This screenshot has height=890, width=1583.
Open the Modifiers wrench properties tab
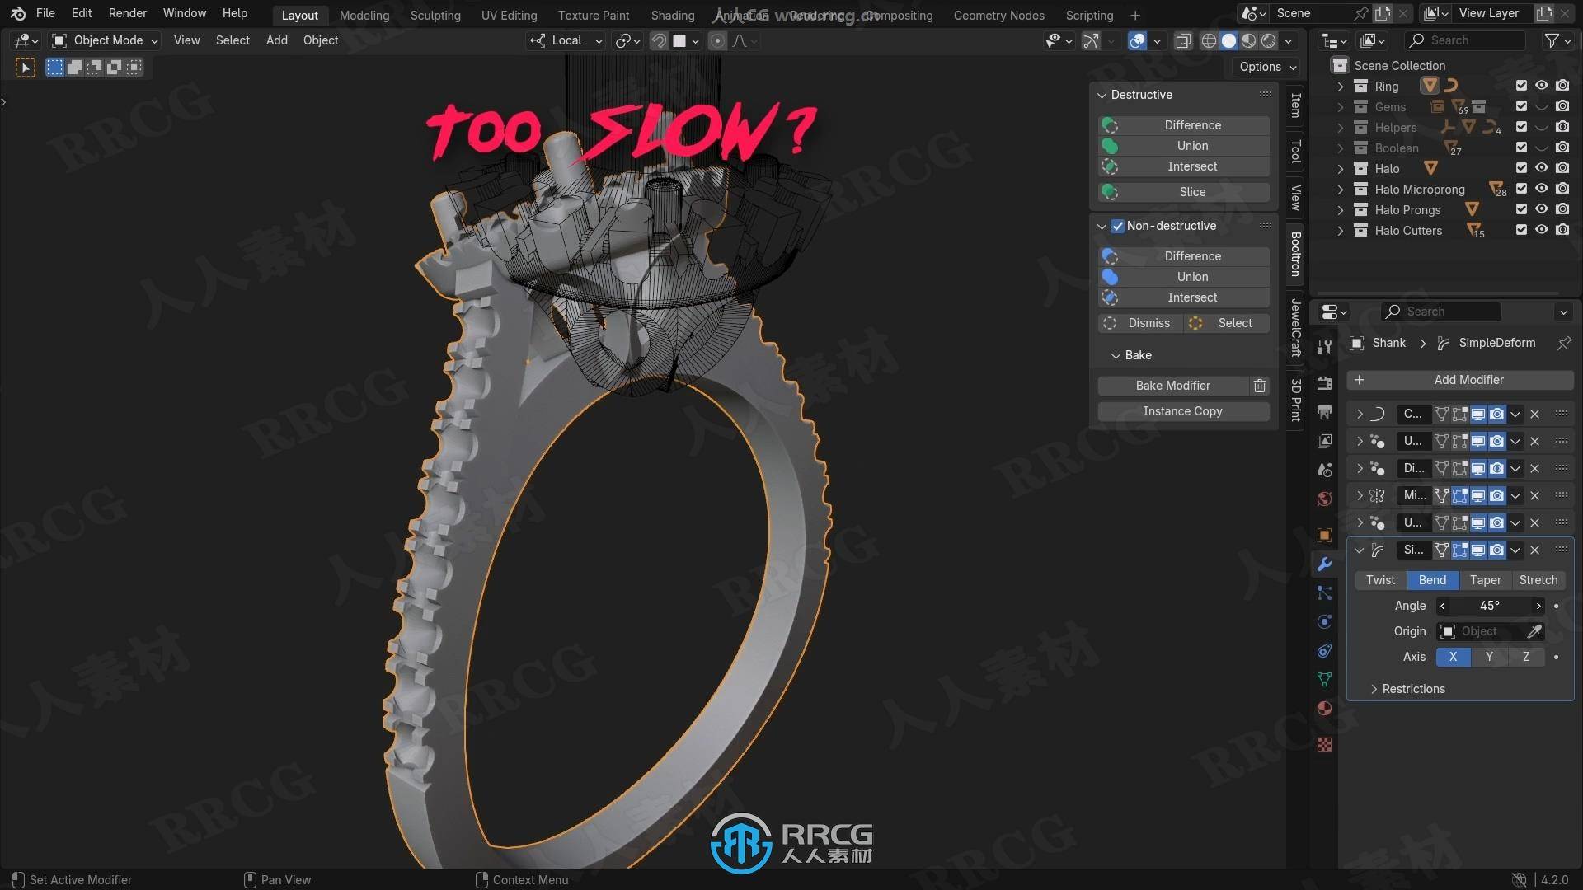click(1324, 564)
